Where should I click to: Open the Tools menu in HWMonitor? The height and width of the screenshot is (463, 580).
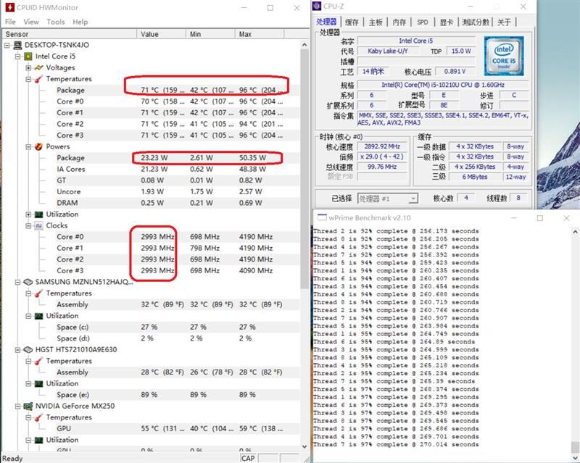56,22
